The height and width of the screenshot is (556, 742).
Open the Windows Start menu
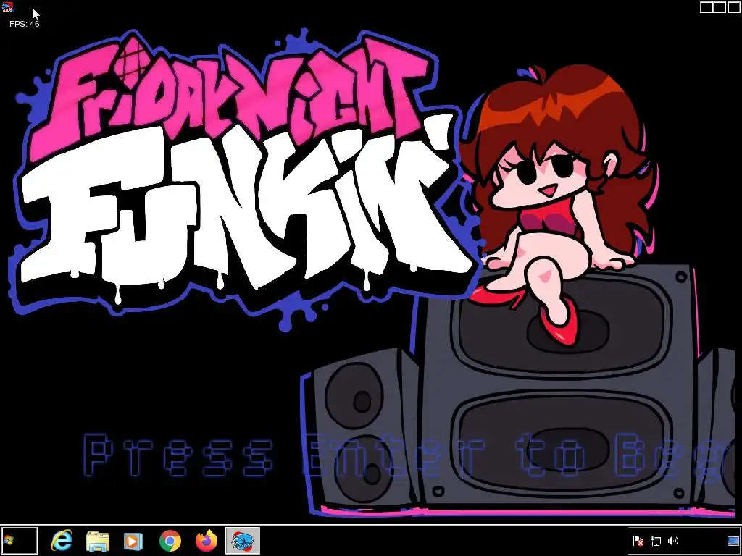(19, 541)
